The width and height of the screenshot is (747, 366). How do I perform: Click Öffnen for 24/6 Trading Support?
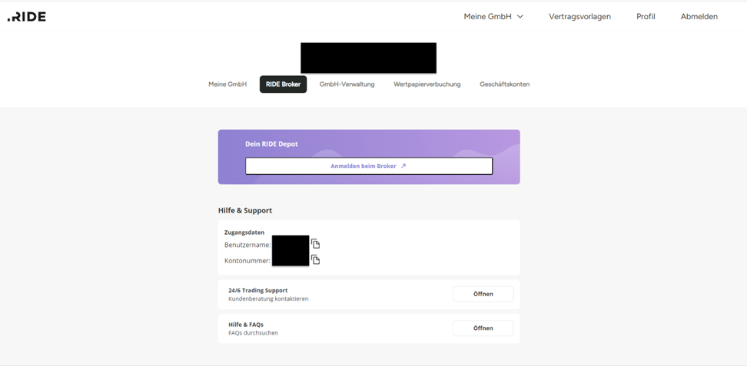click(483, 294)
